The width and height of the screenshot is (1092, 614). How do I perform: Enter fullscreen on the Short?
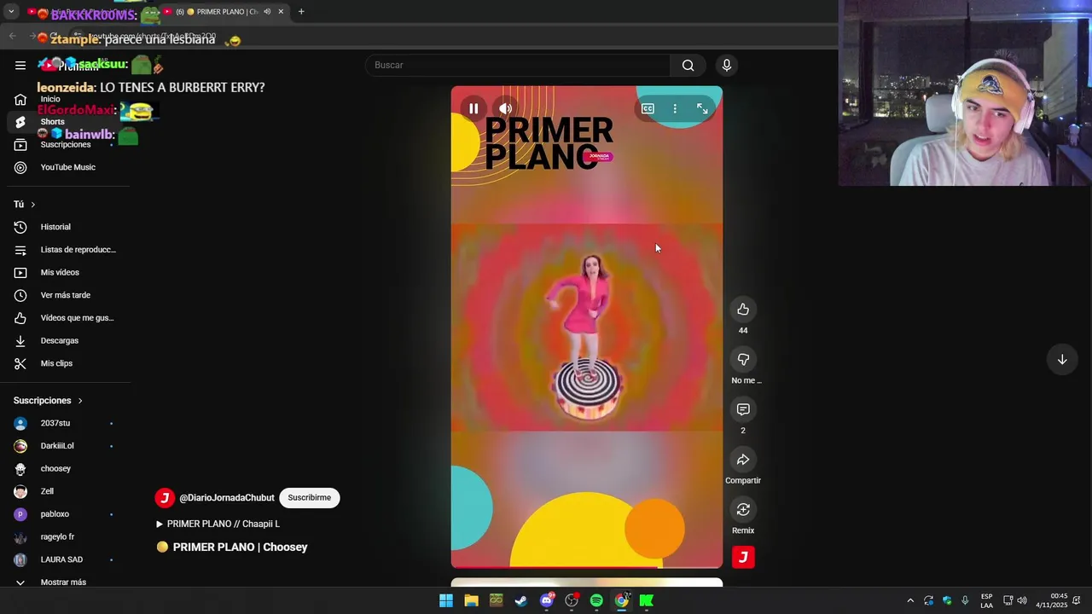702,108
